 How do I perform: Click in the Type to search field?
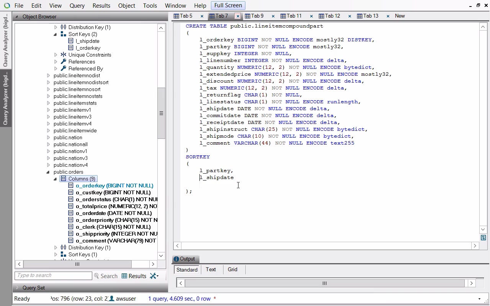(53, 275)
